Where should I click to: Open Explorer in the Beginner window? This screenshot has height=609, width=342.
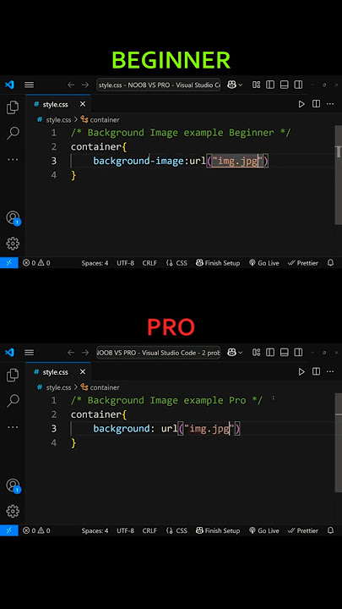(13, 107)
